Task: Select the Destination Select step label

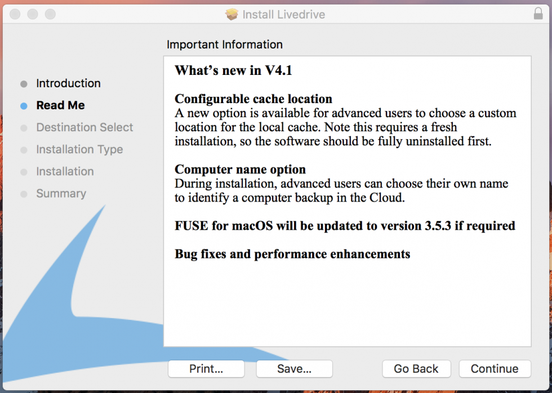Action: pos(84,127)
